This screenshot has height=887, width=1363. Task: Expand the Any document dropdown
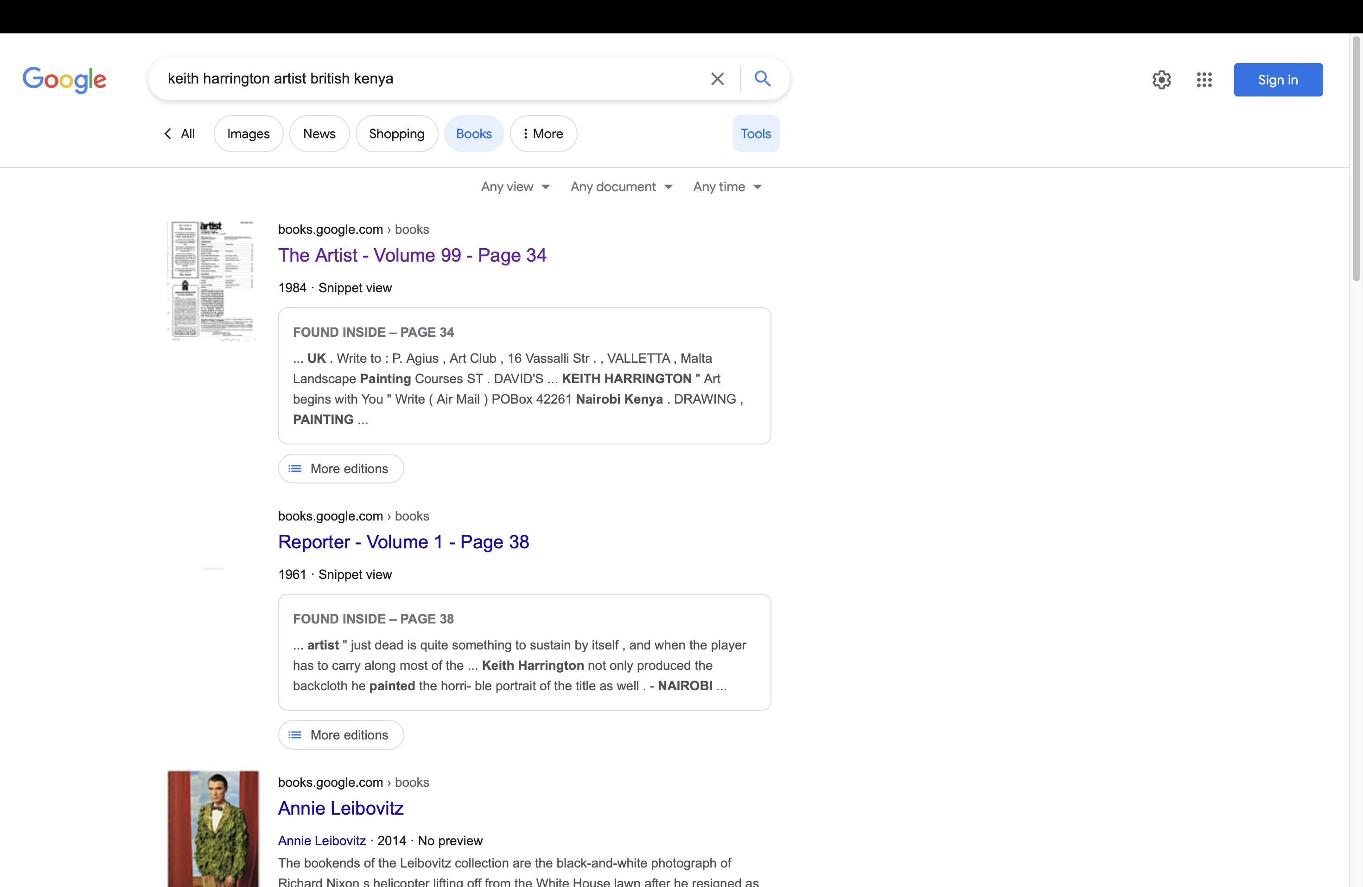tap(621, 187)
